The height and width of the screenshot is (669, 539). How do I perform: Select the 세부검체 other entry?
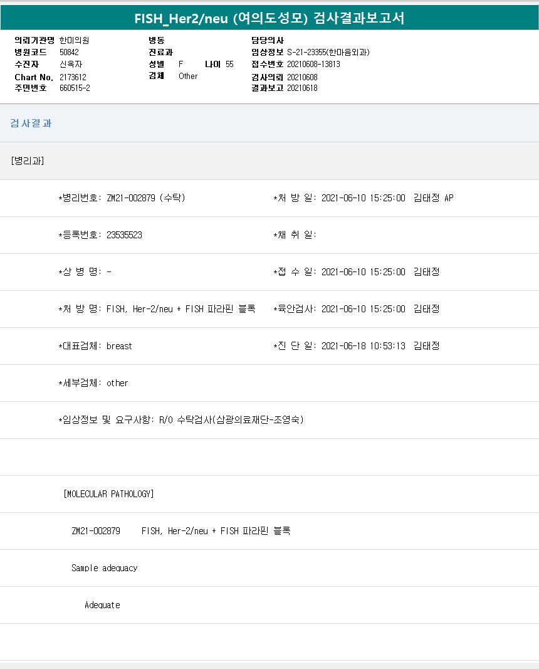[x=117, y=383]
